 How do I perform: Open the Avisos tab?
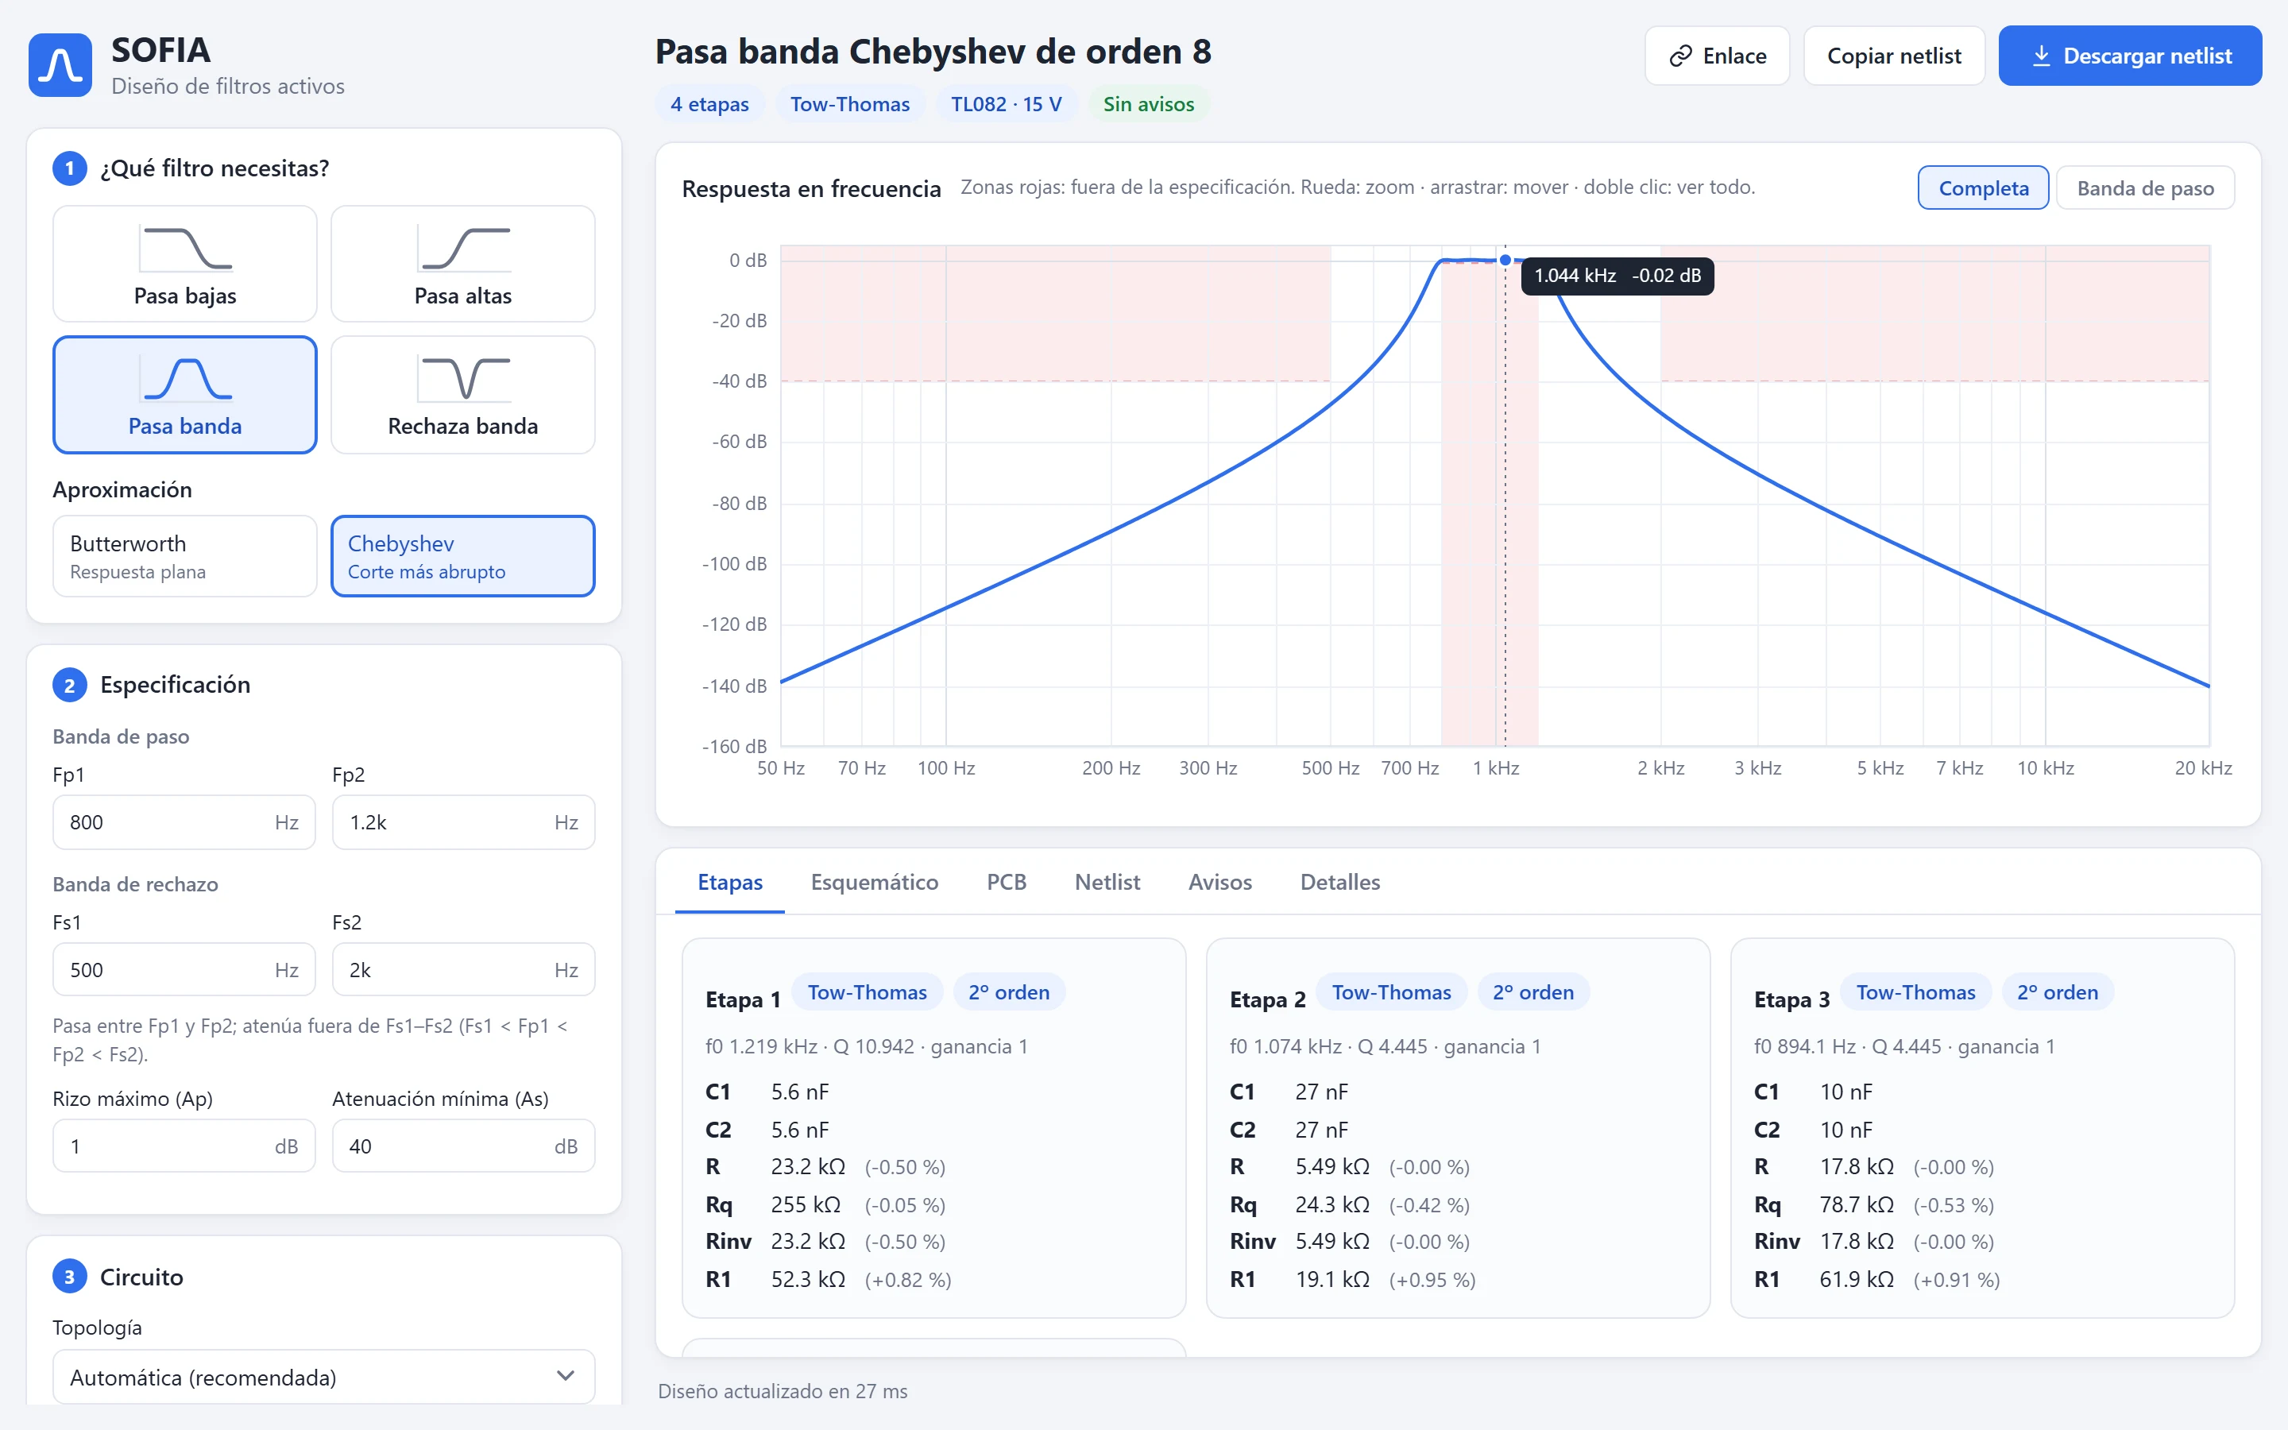pyautogui.click(x=1219, y=882)
